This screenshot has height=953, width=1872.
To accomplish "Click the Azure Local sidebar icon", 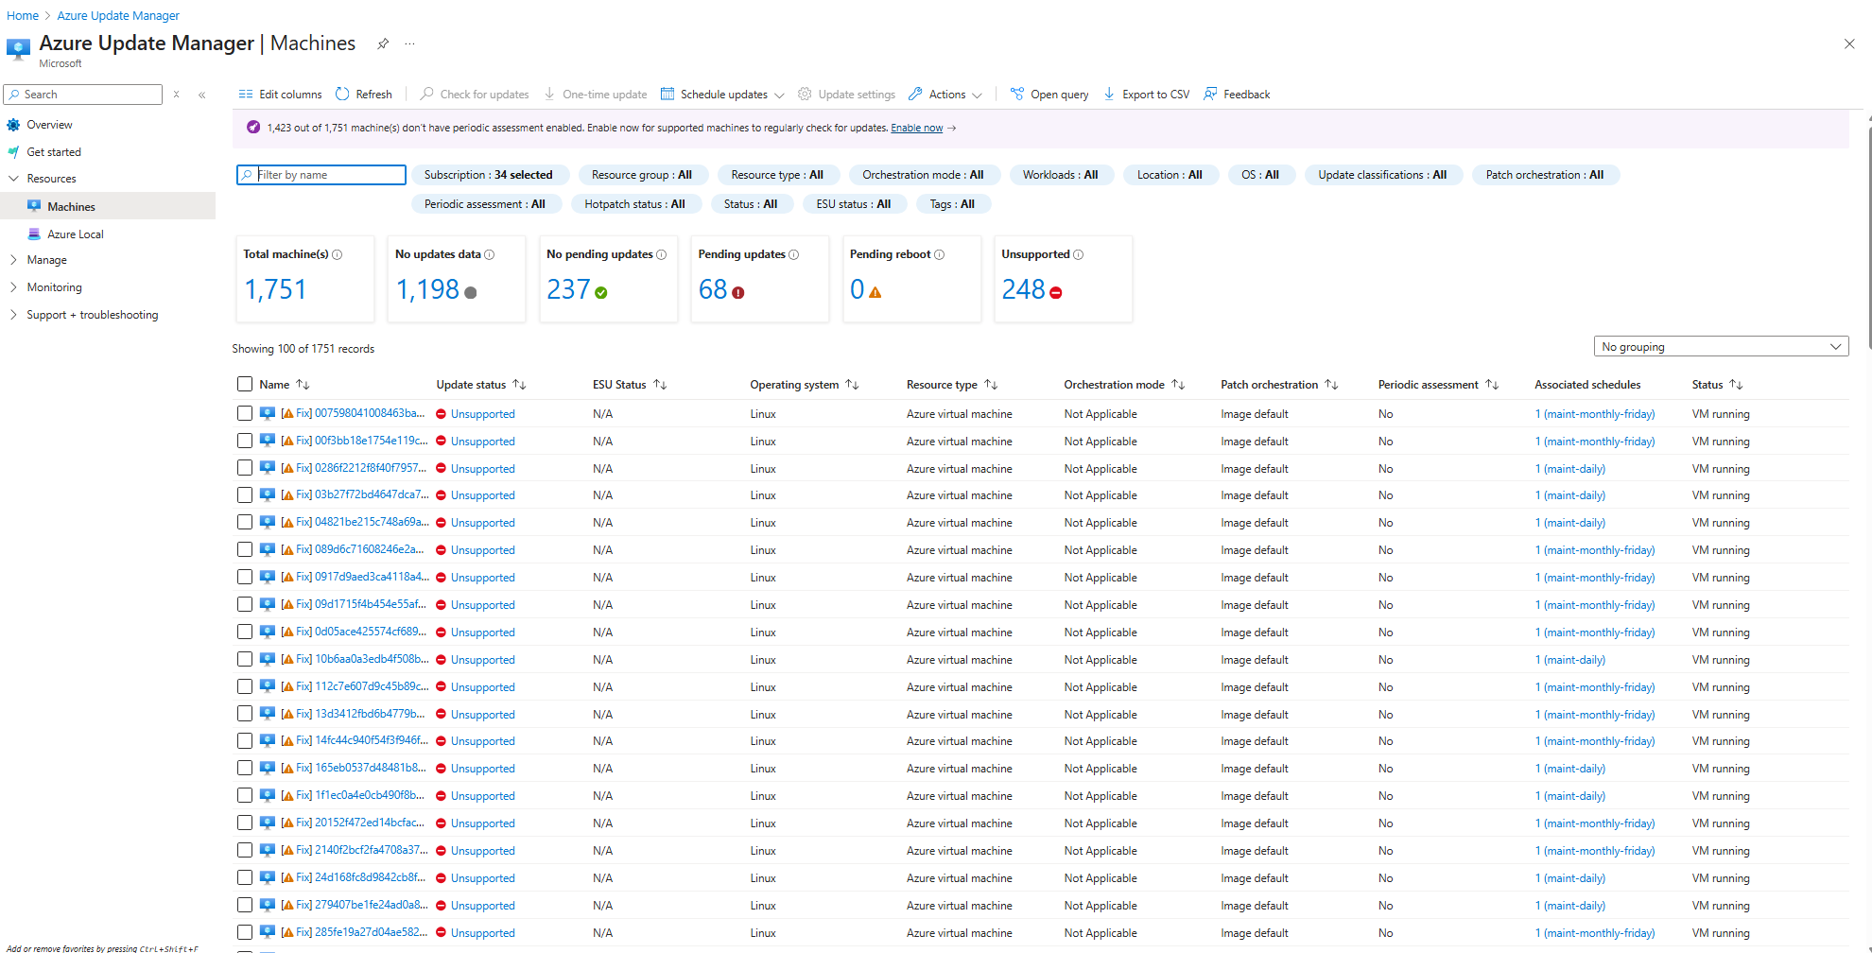I will (34, 234).
